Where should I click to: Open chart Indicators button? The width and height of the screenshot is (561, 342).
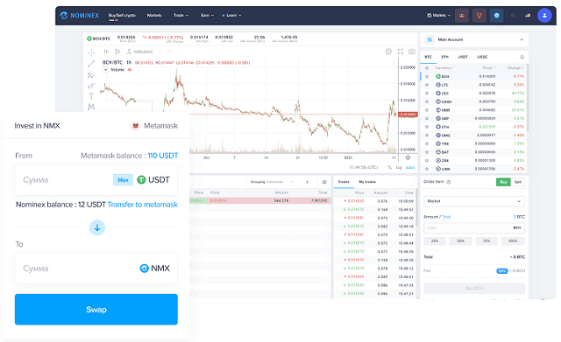[139, 52]
